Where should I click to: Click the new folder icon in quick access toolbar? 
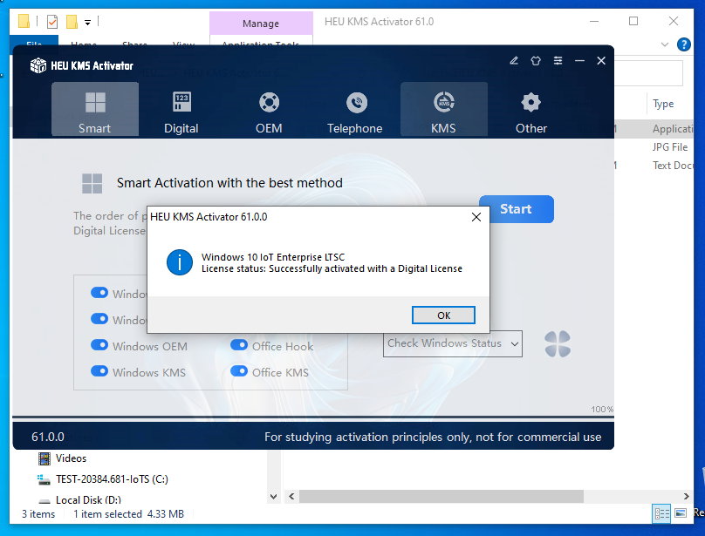click(72, 22)
